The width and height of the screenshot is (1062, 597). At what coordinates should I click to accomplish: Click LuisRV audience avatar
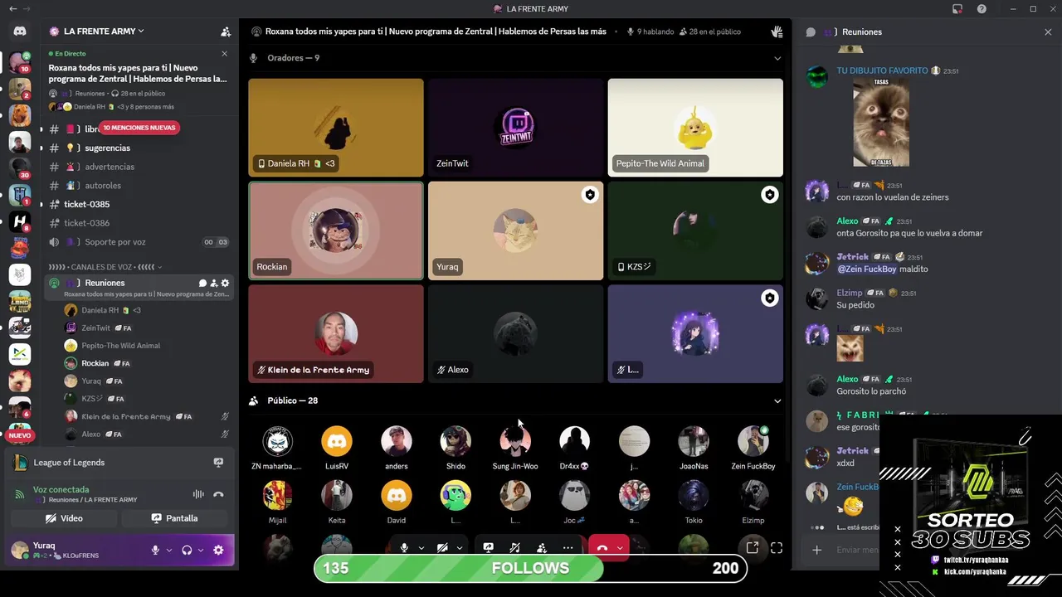[x=337, y=441]
